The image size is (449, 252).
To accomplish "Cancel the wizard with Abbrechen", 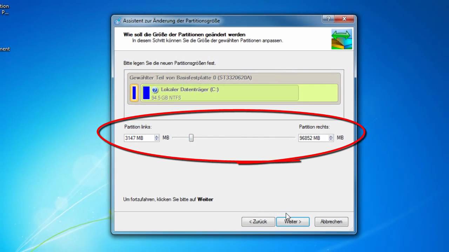I will pos(331,222).
